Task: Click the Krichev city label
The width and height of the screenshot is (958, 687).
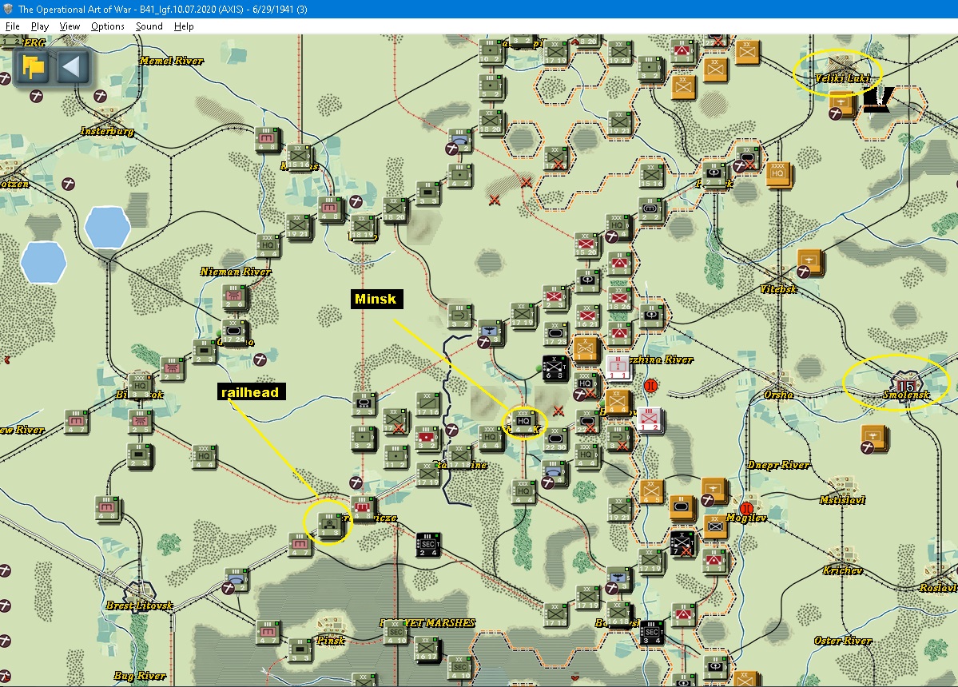Action: (842, 570)
